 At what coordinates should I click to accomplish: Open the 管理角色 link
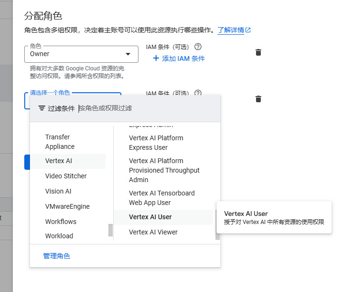pos(57,256)
